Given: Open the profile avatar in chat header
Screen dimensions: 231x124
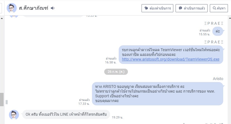Looking at the screenshot, I should 12,8.
